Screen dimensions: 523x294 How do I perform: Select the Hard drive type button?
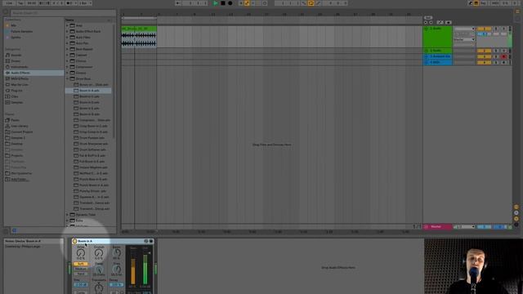click(81, 274)
